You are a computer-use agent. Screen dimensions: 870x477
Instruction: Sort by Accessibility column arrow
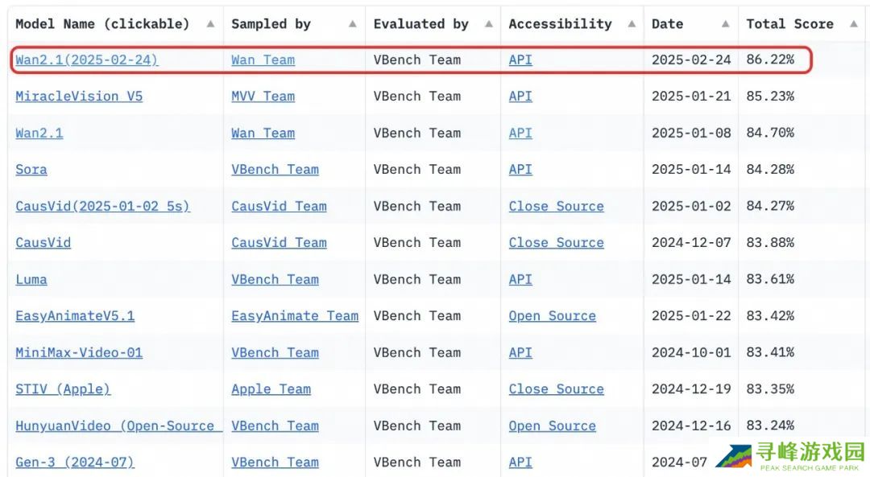pos(632,24)
